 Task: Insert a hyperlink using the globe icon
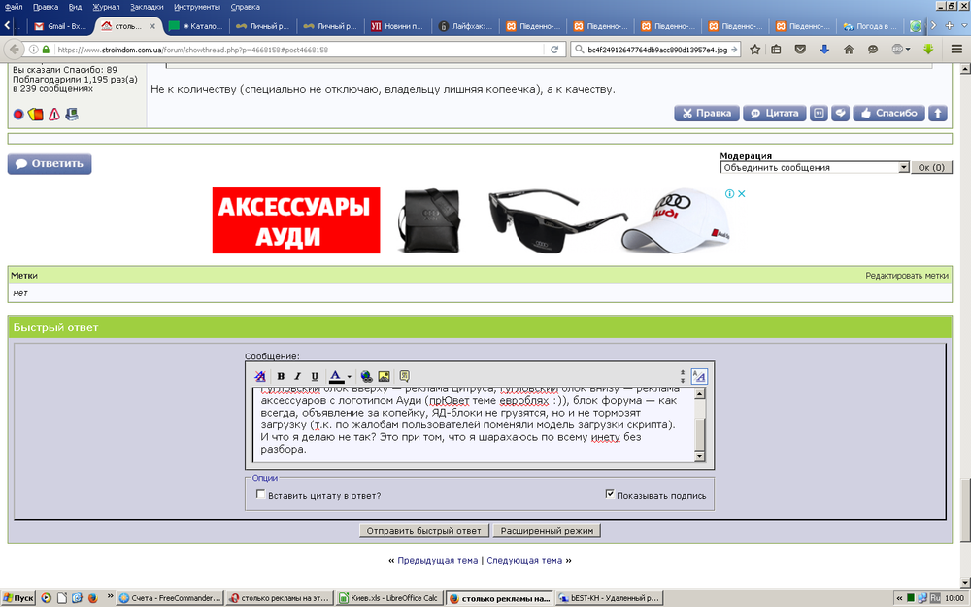(366, 377)
